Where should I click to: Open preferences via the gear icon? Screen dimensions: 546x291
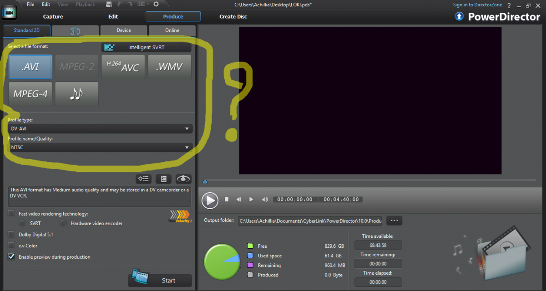pyautogui.click(x=156, y=4)
